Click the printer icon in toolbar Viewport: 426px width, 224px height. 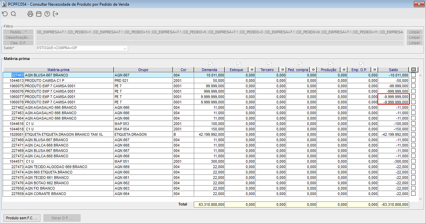coord(30,14)
